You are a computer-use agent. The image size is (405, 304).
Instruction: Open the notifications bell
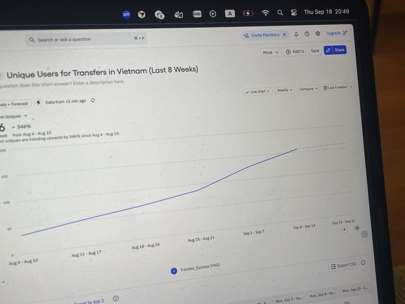click(x=296, y=34)
